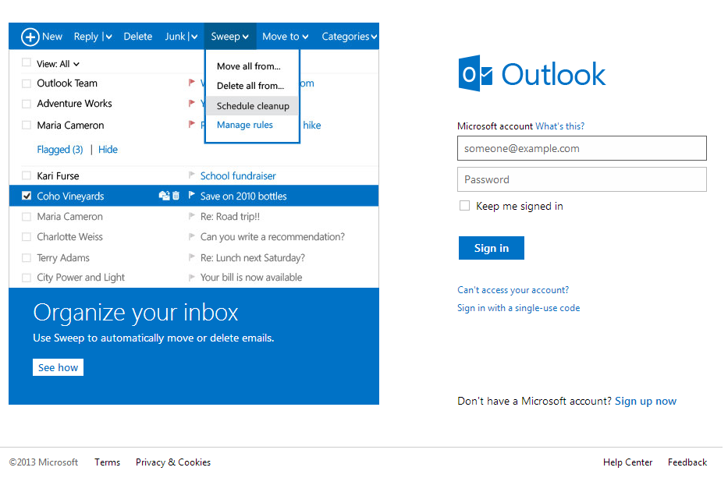The image size is (728, 485).
Task: Click the flag icon on Adventure Works' message
Action: [191, 103]
